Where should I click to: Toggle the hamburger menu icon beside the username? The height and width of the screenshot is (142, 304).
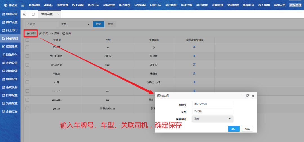[x=23, y=5]
